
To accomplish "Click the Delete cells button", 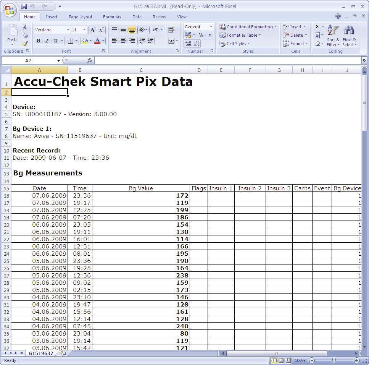I will (x=295, y=35).
